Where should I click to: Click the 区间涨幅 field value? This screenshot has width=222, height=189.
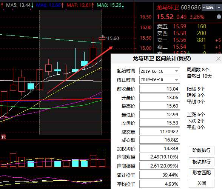click(x=160, y=157)
